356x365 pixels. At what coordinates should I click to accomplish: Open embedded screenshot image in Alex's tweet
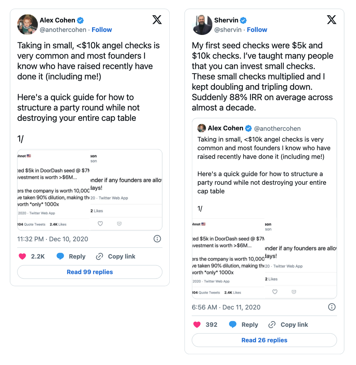click(x=90, y=190)
